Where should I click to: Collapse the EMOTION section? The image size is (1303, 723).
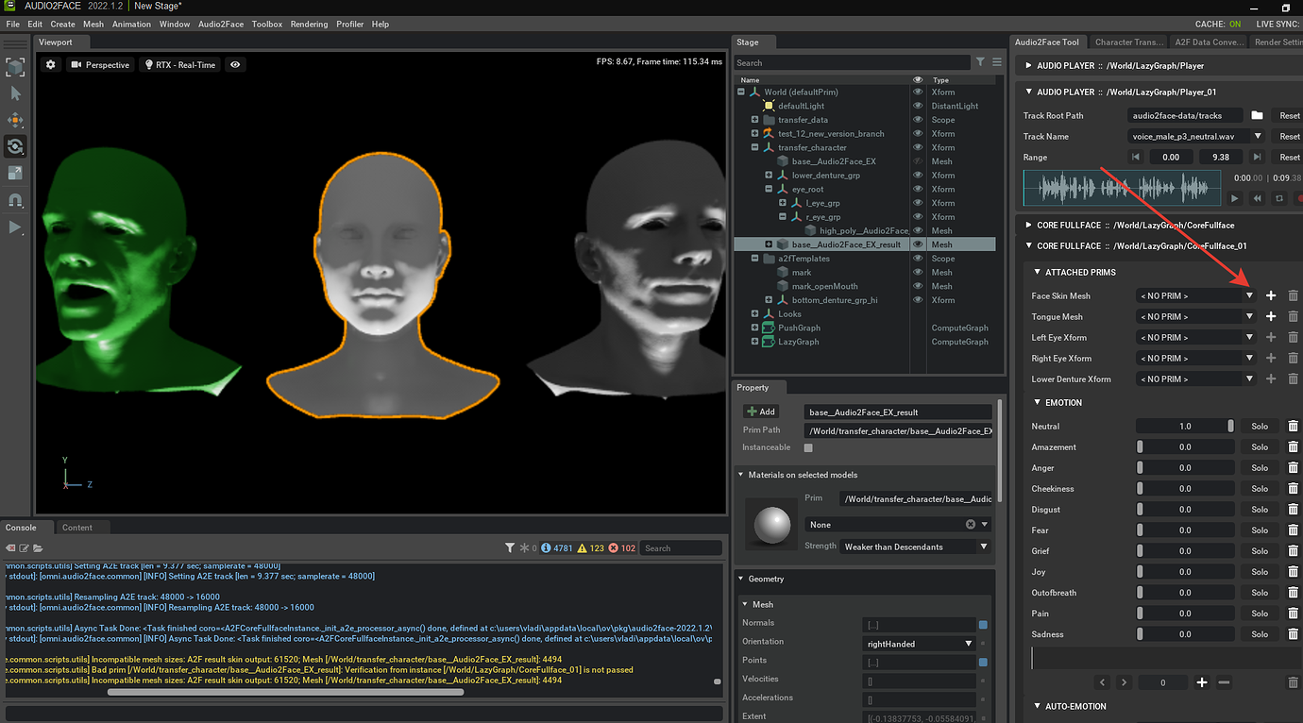pyautogui.click(x=1037, y=402)
